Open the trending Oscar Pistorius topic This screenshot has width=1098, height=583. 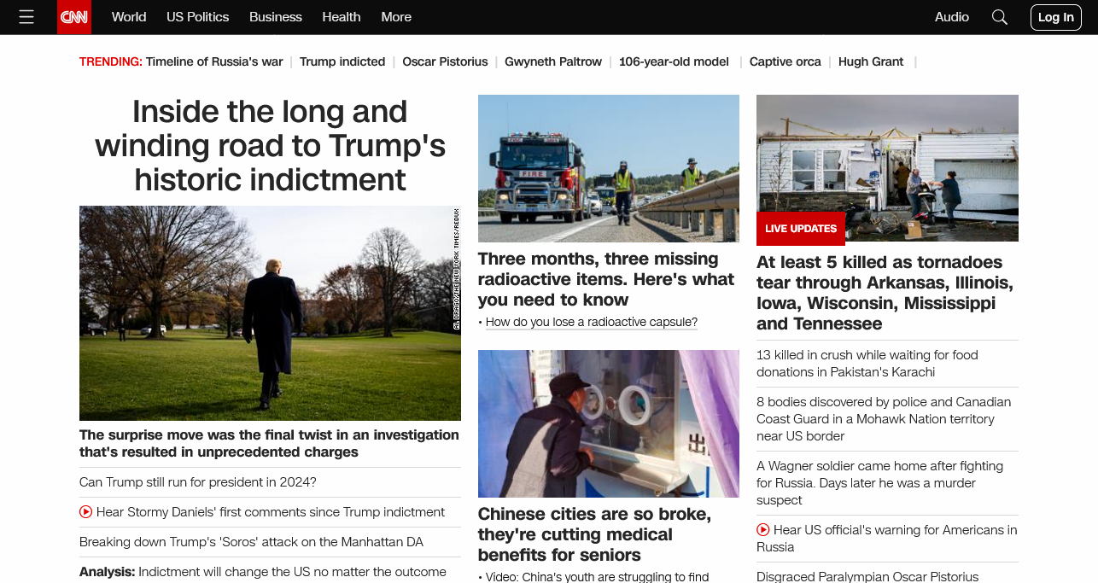445,61
